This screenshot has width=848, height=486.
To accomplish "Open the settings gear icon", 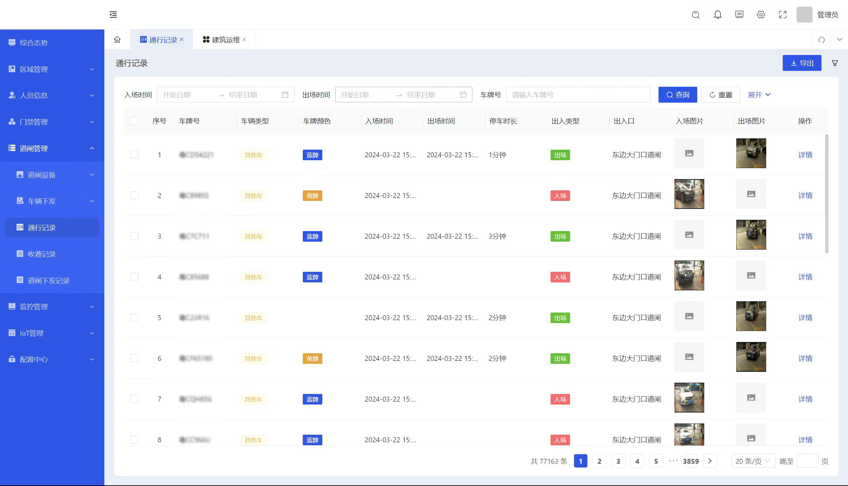I will (x=761, y=15).
